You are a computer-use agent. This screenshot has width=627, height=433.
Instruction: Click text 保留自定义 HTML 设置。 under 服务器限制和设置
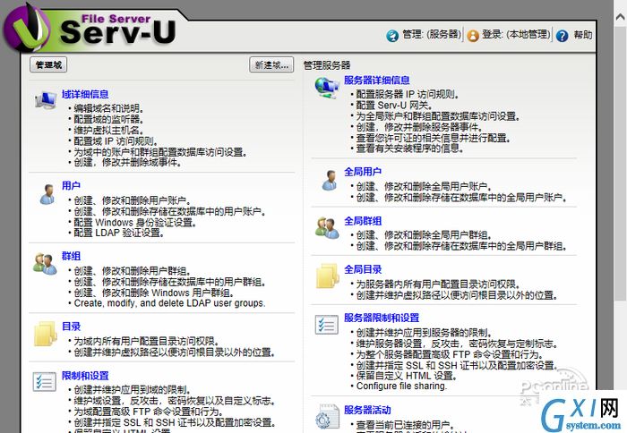tap(407, 376)
